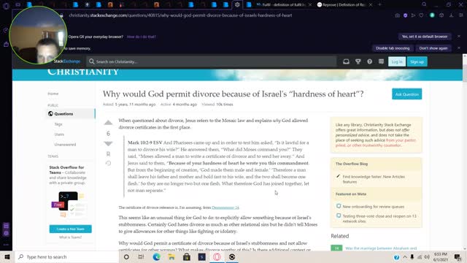Screen dimensions: 467x263
Task: Click in the Search on Christianity field
Action: click(212, 61)
